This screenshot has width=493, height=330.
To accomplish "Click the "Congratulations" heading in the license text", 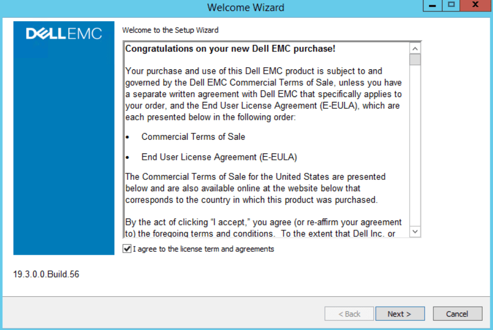I will point(231,49).
